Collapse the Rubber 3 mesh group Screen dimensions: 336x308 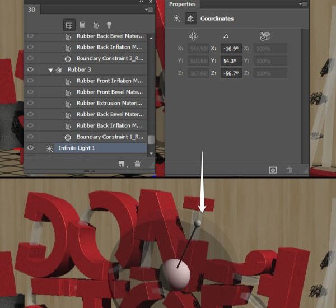point(50,70)
